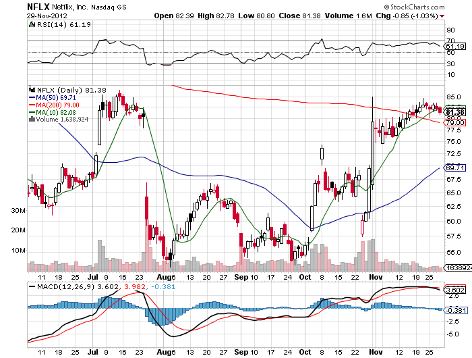Click the 'Close 81.38' value in header

point(299,16)
